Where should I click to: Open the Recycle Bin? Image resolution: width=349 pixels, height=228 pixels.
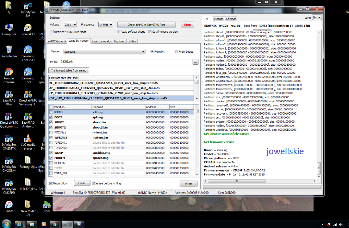coord(9,52)
